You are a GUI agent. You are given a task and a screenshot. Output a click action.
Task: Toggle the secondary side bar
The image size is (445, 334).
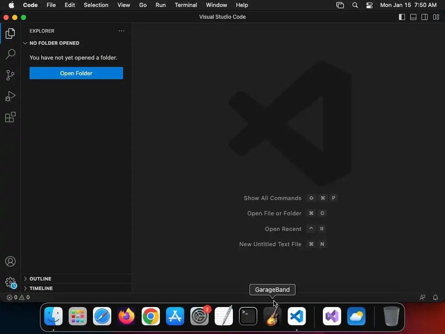pyautogui.click(x=425, y=17)
